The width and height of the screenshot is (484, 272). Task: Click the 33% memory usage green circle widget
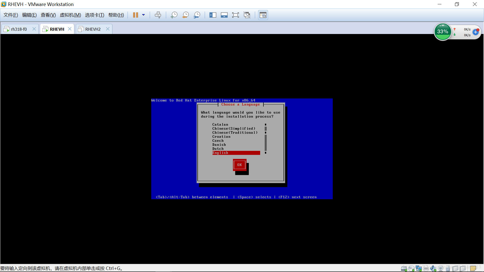click(x=443, y=32)
